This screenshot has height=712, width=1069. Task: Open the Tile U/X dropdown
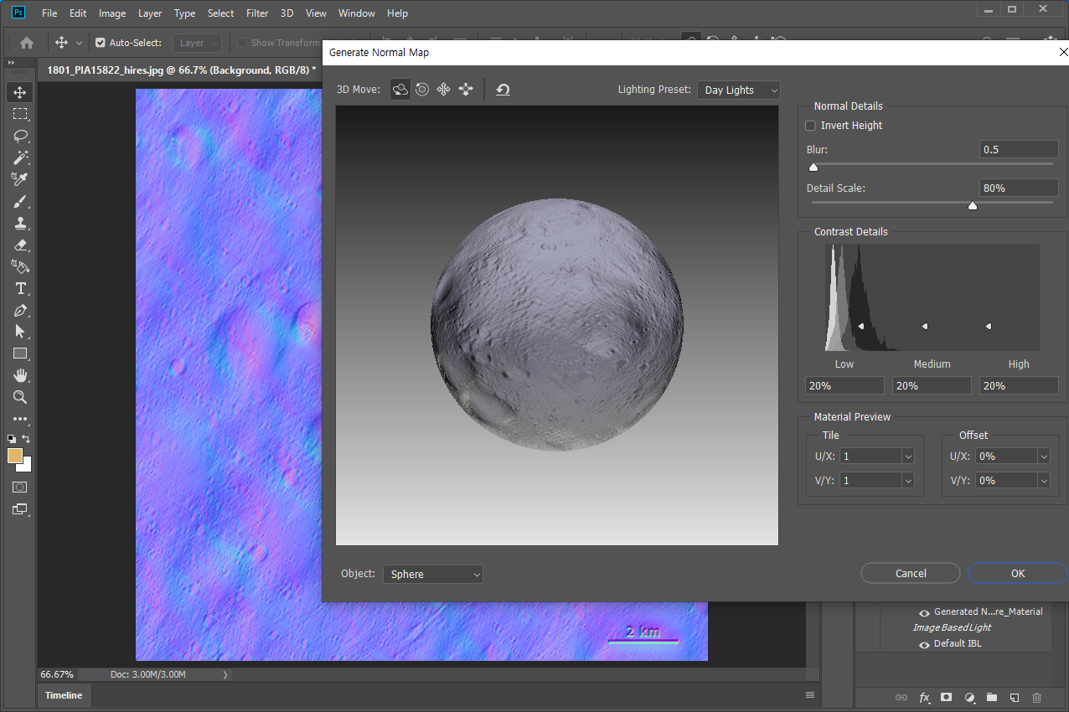point(908,457)
